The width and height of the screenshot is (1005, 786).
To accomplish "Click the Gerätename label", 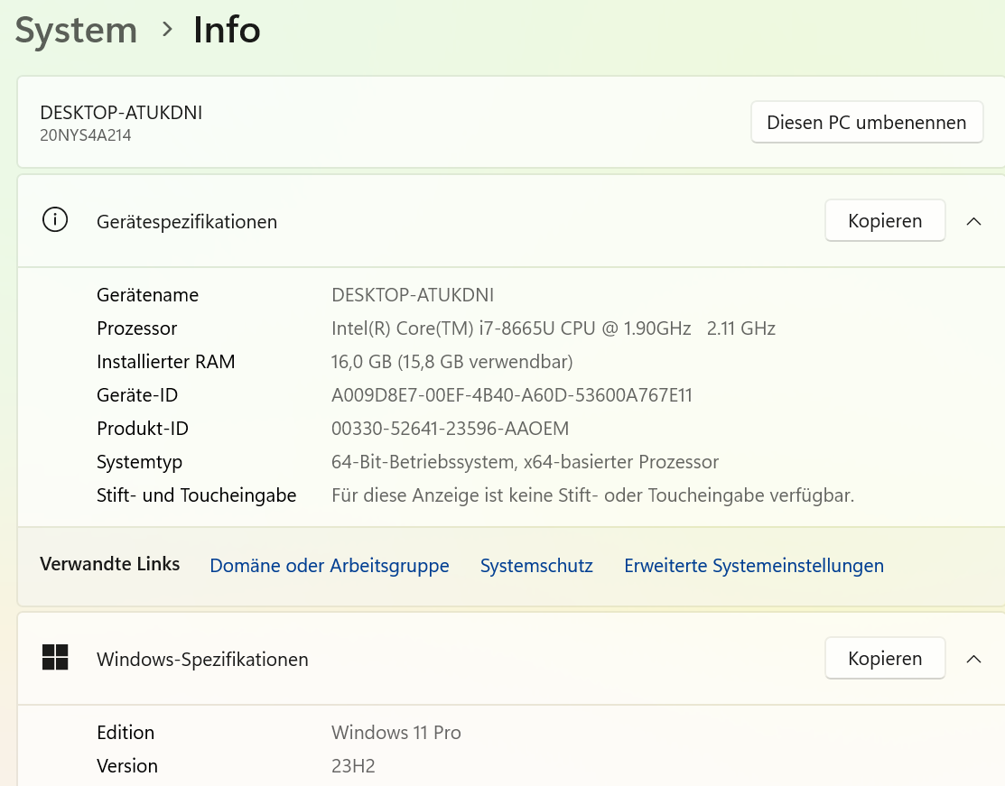I will click(x=147, y=295).
